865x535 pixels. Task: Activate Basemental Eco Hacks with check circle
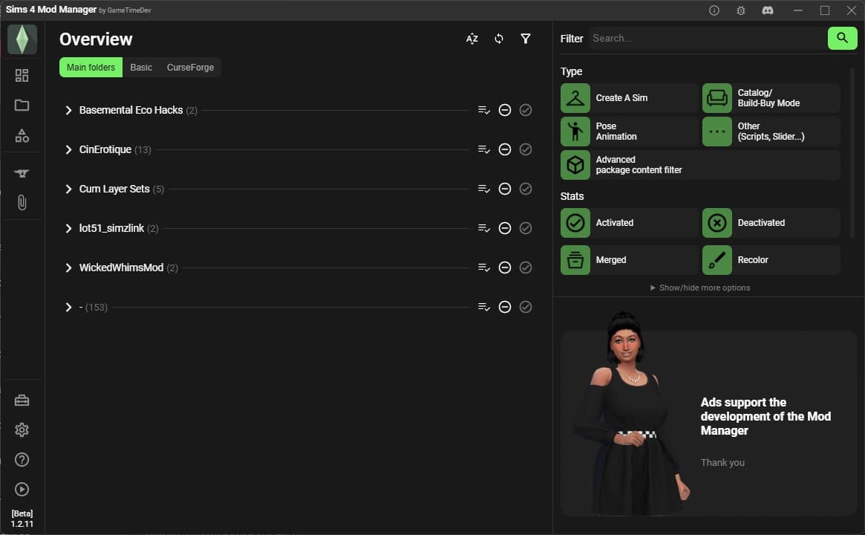tap(526, 110)
